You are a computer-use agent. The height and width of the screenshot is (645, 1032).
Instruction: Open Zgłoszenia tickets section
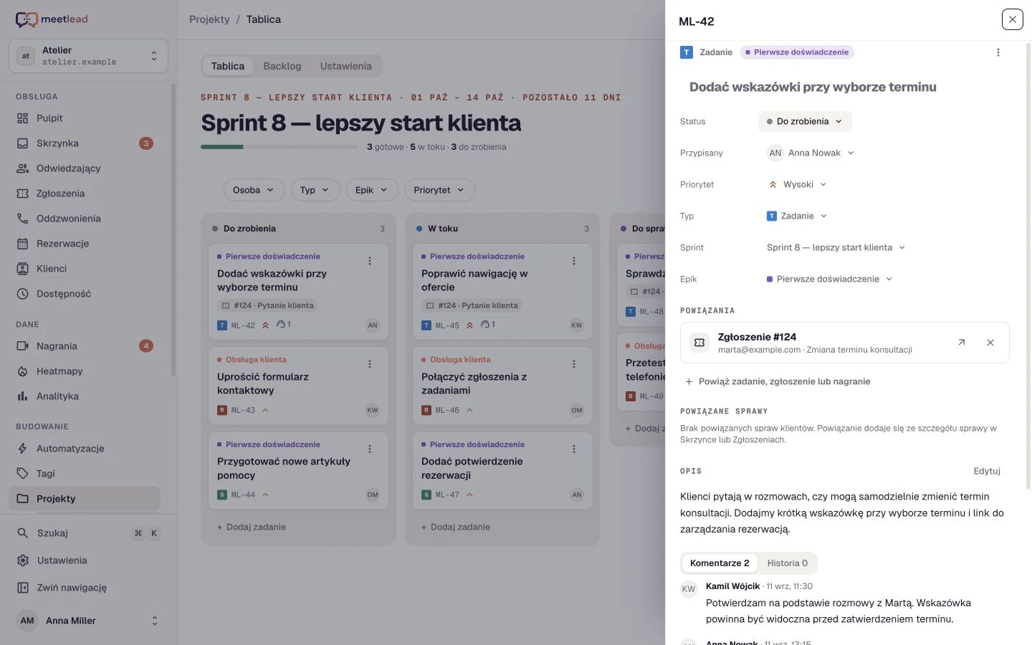coord(85,193)
